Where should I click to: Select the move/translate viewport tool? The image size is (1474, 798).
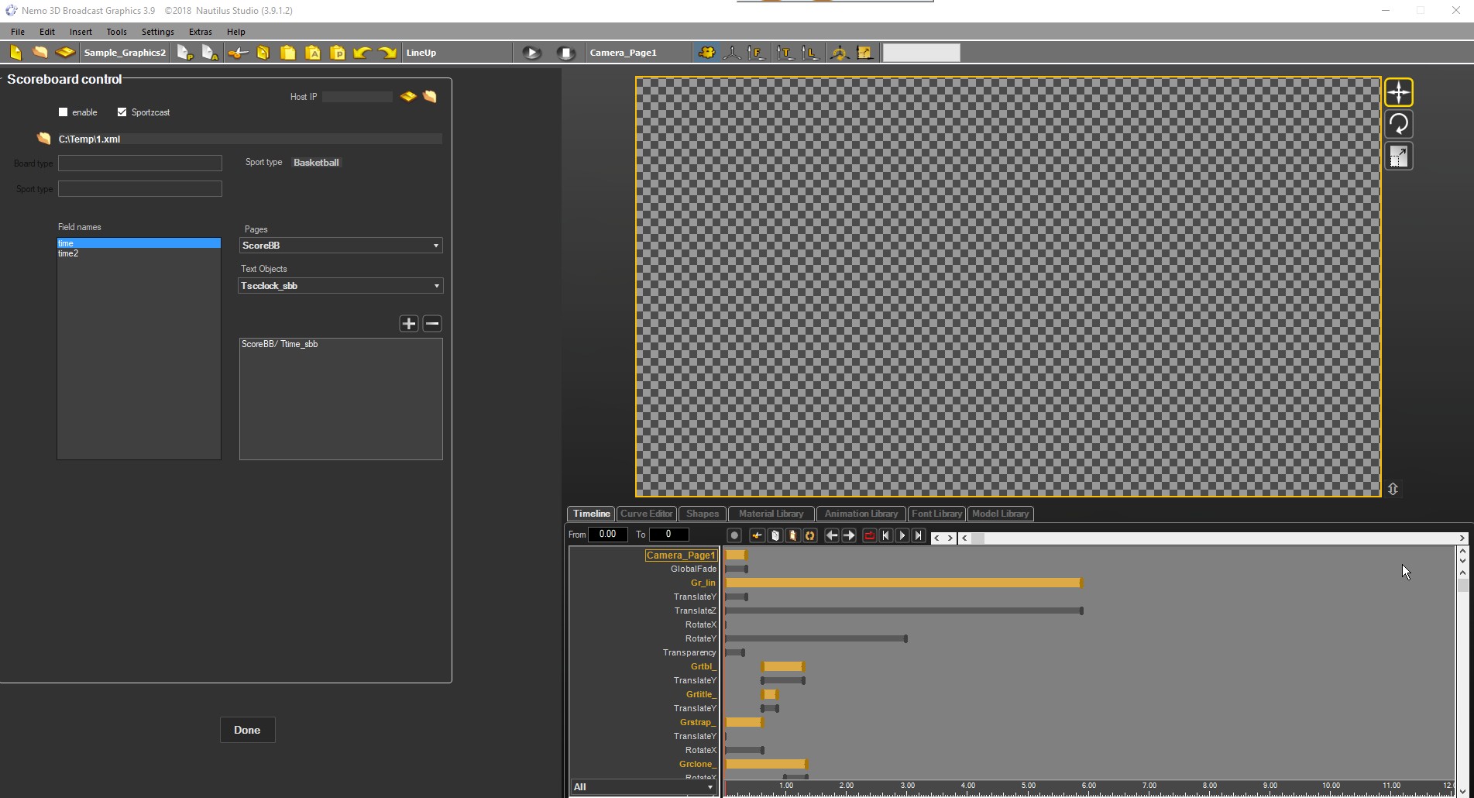click(x=1398, y=92)
